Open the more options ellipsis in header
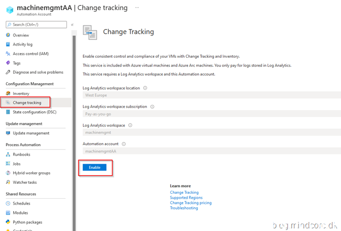341x231 pixels. click(x=137, y=7)
